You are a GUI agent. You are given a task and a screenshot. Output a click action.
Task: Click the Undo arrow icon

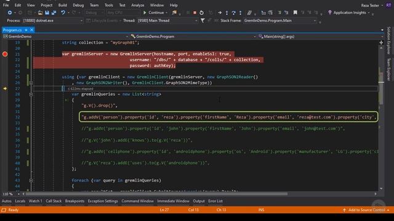[63, 12]
